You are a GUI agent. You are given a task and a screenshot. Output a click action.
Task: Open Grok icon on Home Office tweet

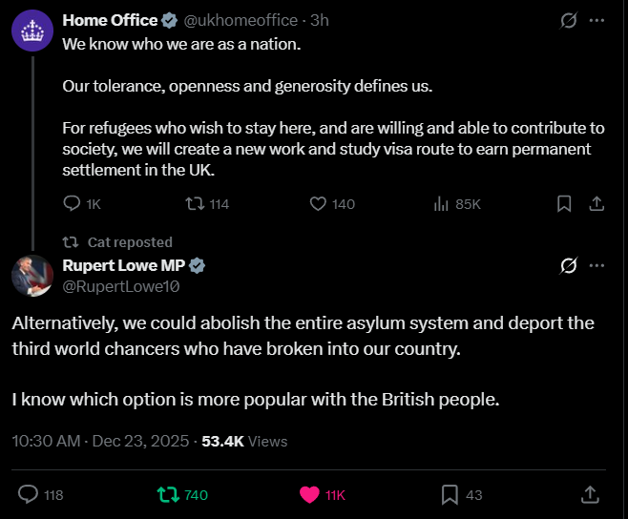click(569, 20)
